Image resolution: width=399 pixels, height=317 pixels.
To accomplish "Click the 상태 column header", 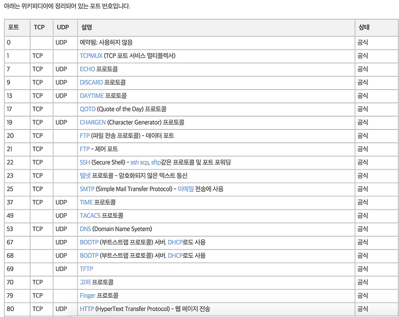I will point(376,28).
